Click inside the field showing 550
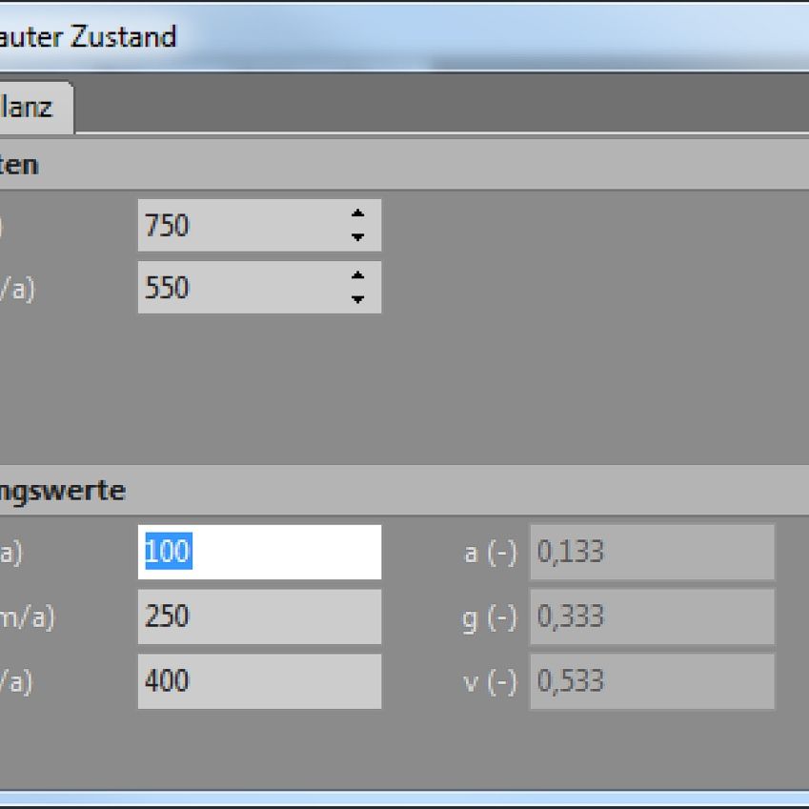 pos(238,288)
